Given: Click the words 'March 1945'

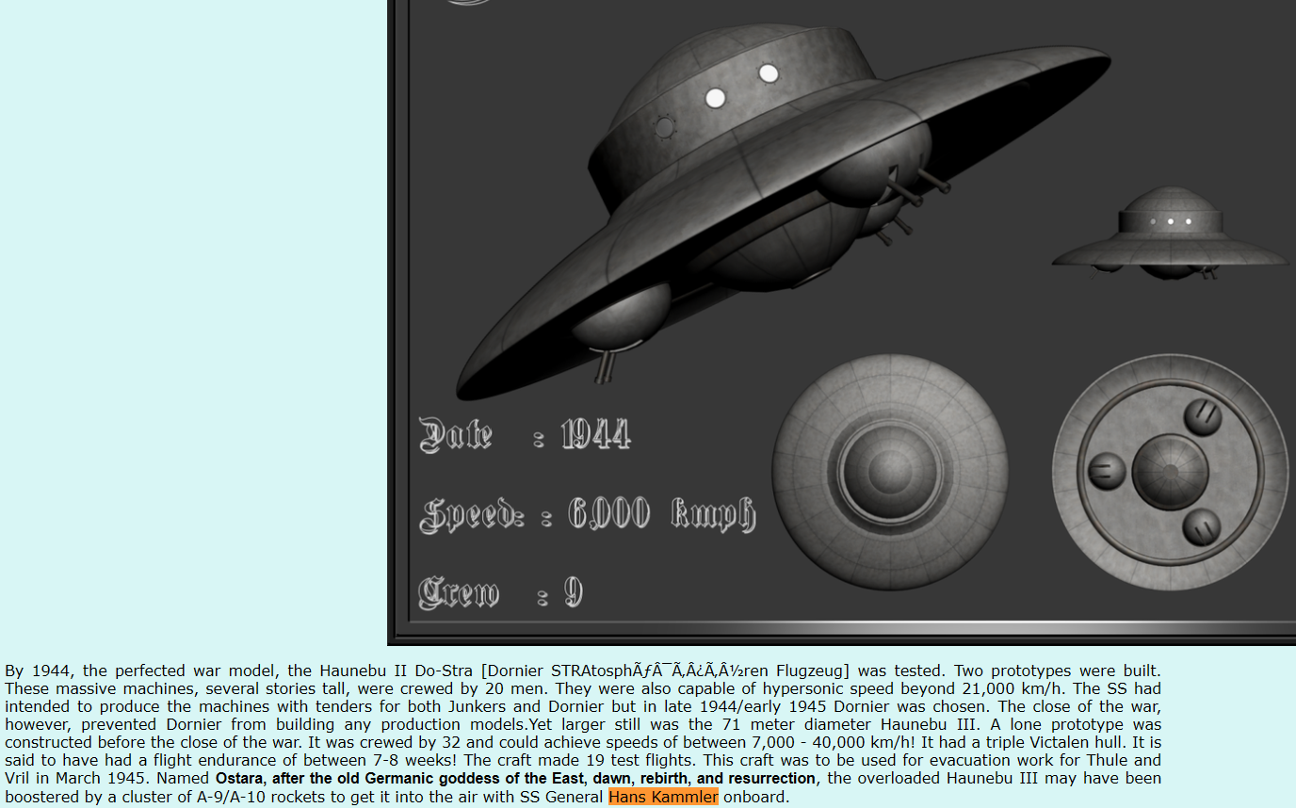Looking at the screenshot, I should tap(99, 779).
